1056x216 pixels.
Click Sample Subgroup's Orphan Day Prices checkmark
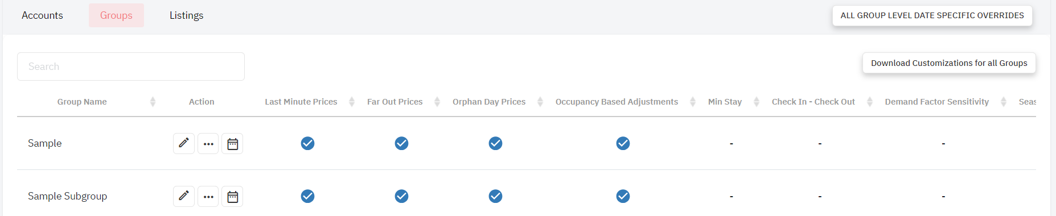495,196
